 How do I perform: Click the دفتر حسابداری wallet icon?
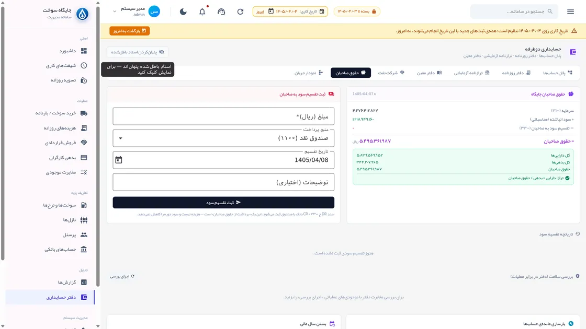pyautogui.click(x=84, y=297)
